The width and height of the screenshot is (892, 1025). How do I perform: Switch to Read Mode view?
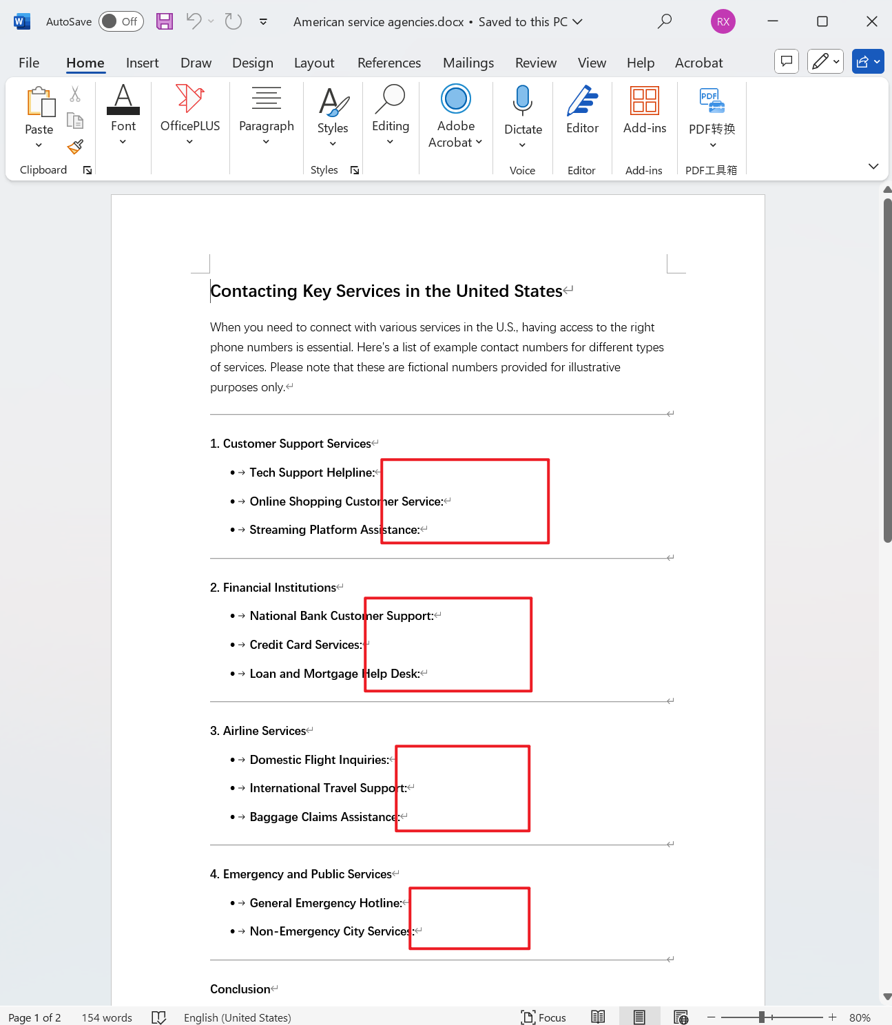(x=597, y=1017)
